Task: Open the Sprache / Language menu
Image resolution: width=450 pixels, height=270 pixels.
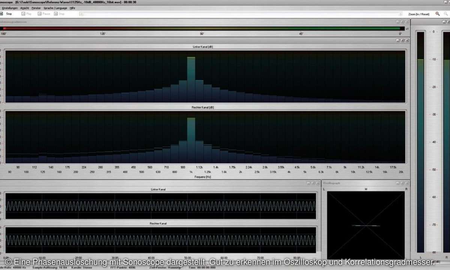Action: coord(55,8)
